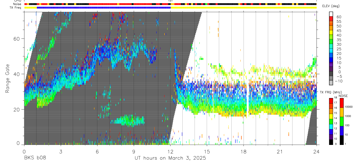356x164 pixels.
Task: Click the x-axis title UT hours on March 3, 2025
Action: [x=170, y=158]
